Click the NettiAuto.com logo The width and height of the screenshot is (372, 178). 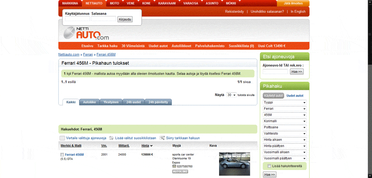tap(86, 33)
